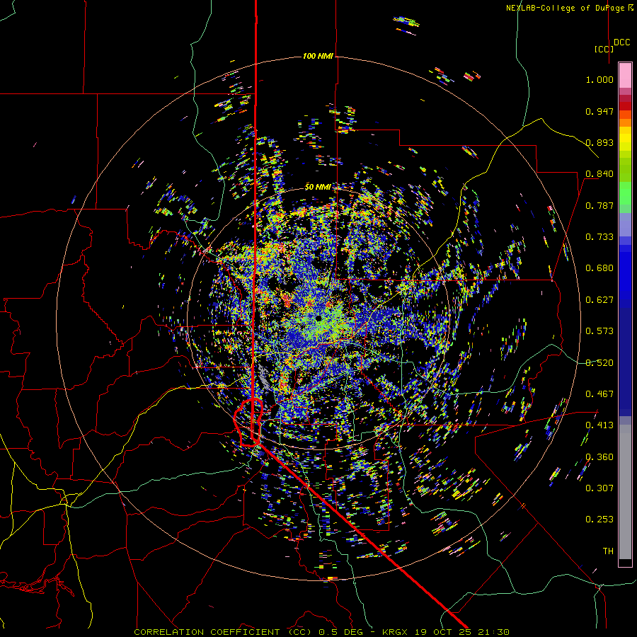Click the gray lower segment of the color bar
This screenshot has width=637, height=637.
(625, 492)
